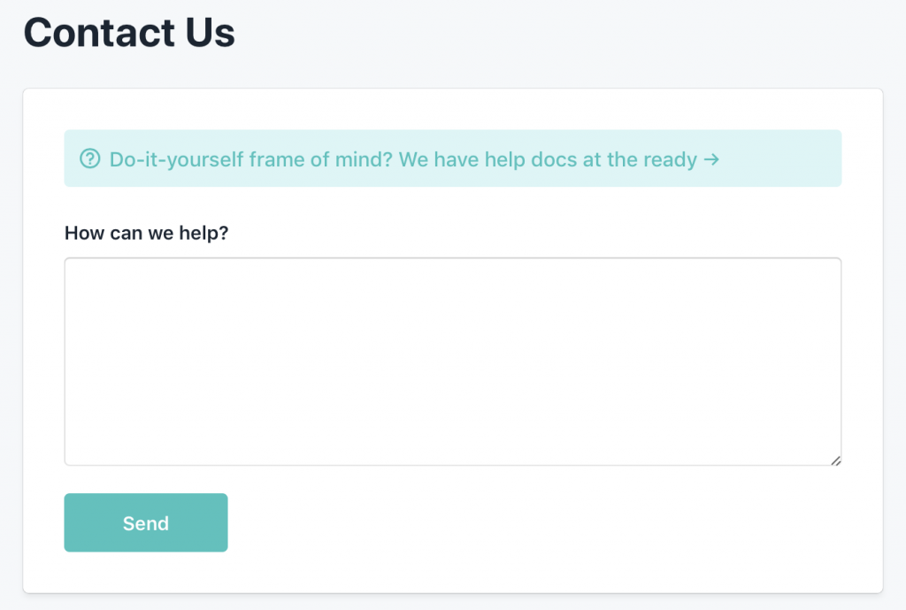Click the diagonal resize grip of message field

[835, 459]
